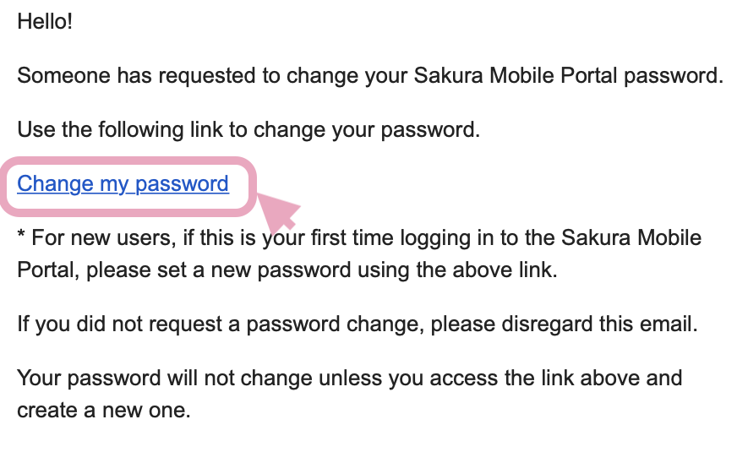Click the word 'password' in the blue link
Viewport: 737px width, 463px height.
coord(182,184)
